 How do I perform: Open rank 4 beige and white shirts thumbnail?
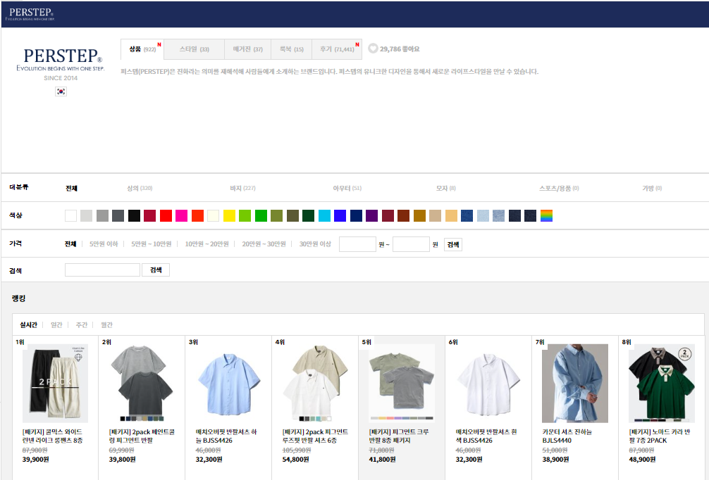coord(315,384)
